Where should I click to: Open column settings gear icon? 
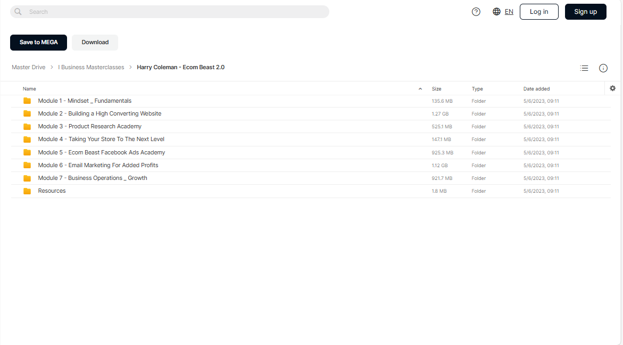613,88
